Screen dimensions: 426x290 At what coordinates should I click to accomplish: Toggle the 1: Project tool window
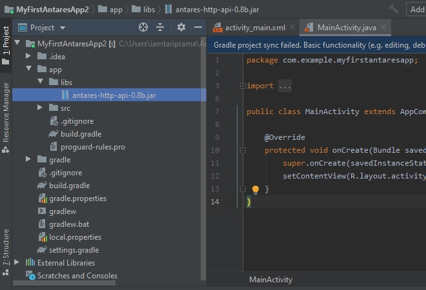(6, 45)
